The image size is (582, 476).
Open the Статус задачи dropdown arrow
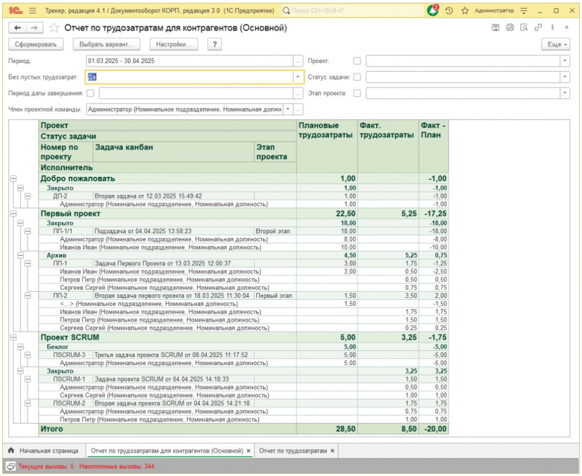pos(564,77)
